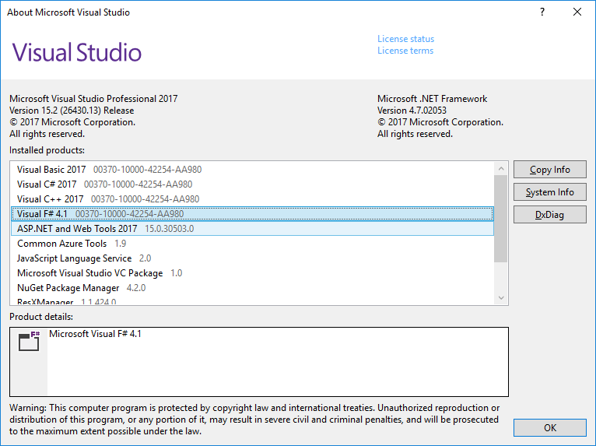Confirm with the OK button
Screen dimensions: 596x446
click(549, 428)
